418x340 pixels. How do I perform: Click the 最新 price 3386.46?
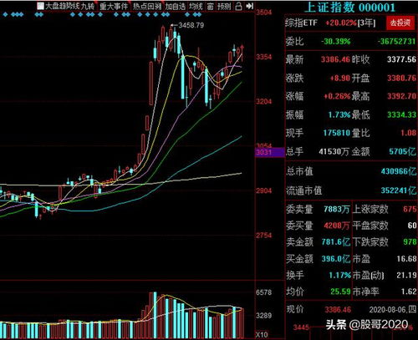click(335, 59)
